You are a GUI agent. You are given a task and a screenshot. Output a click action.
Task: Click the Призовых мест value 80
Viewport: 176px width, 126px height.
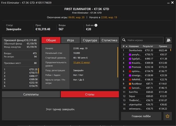[35, 63]
